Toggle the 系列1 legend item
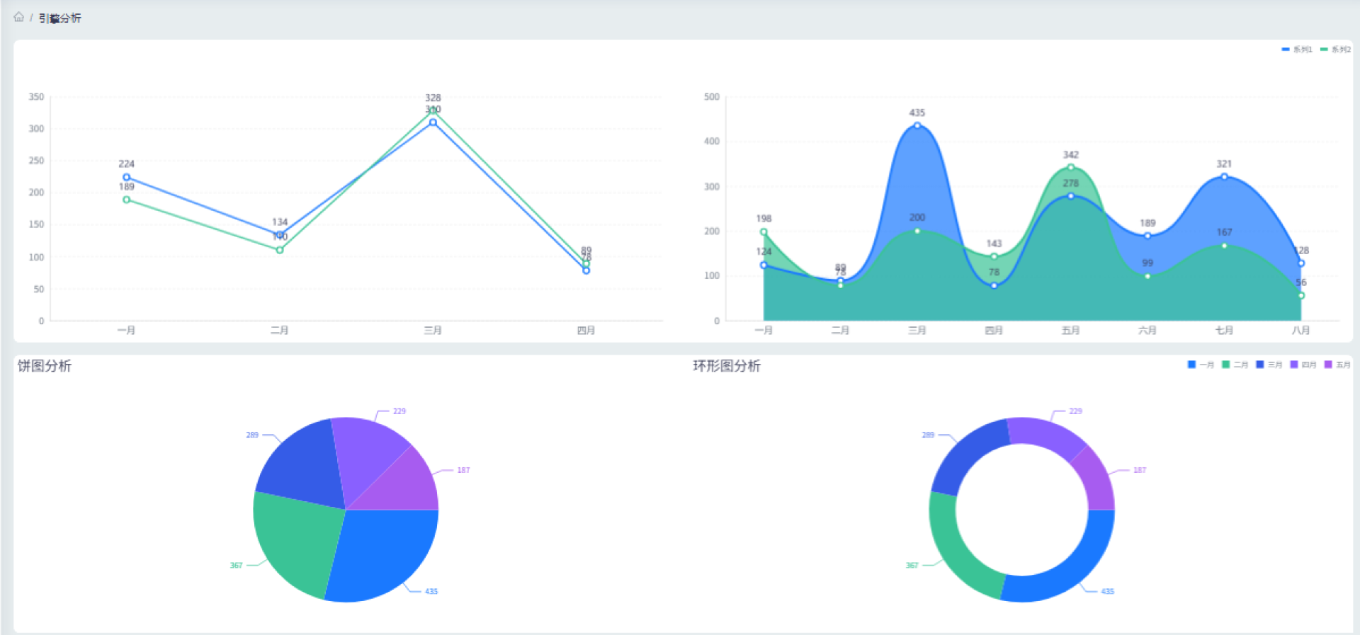 coord(1297,50)
